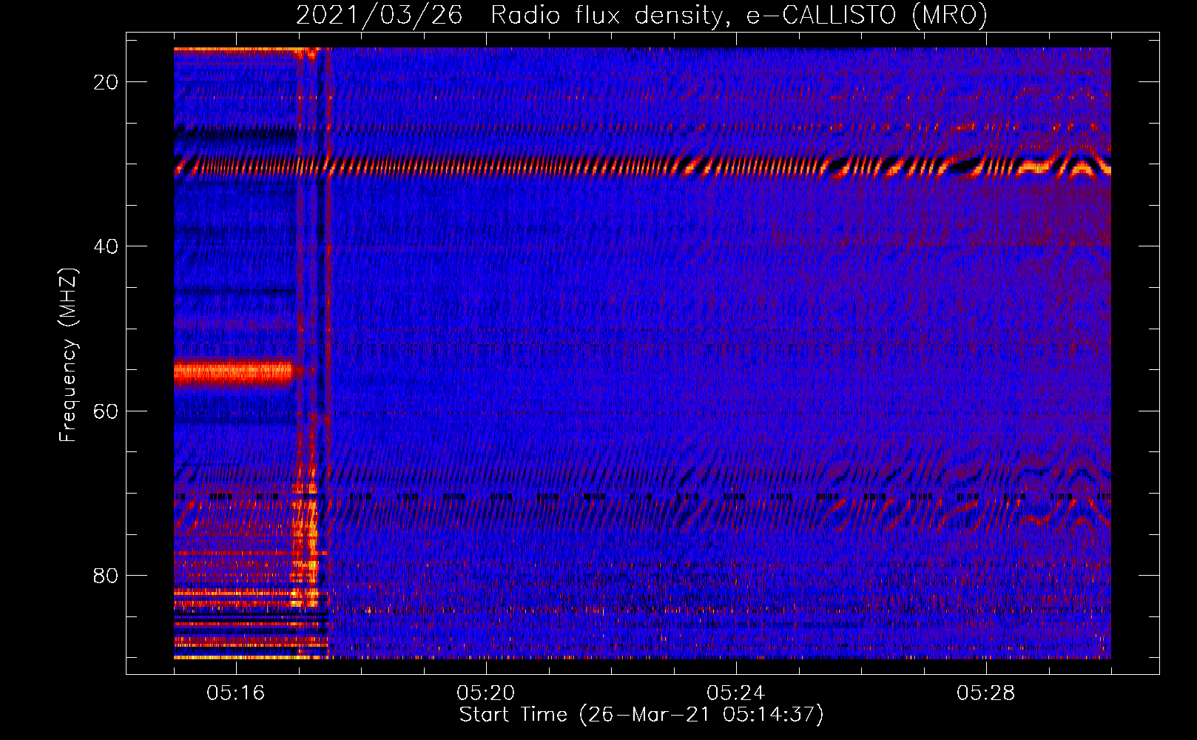
Task: Click the 'Frequency (MHZ)' axis label
Action: point(68,354)
